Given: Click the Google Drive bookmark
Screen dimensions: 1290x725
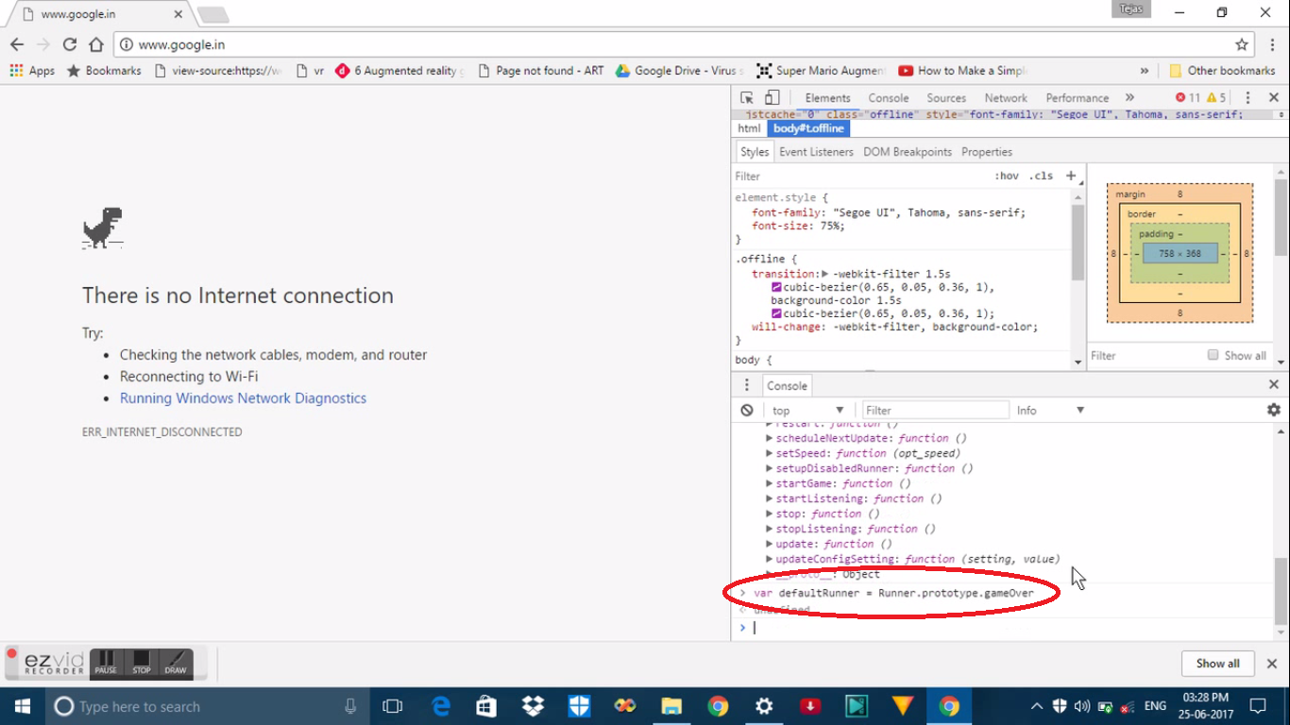Looking at the screenshot, I should pos(680,71).
